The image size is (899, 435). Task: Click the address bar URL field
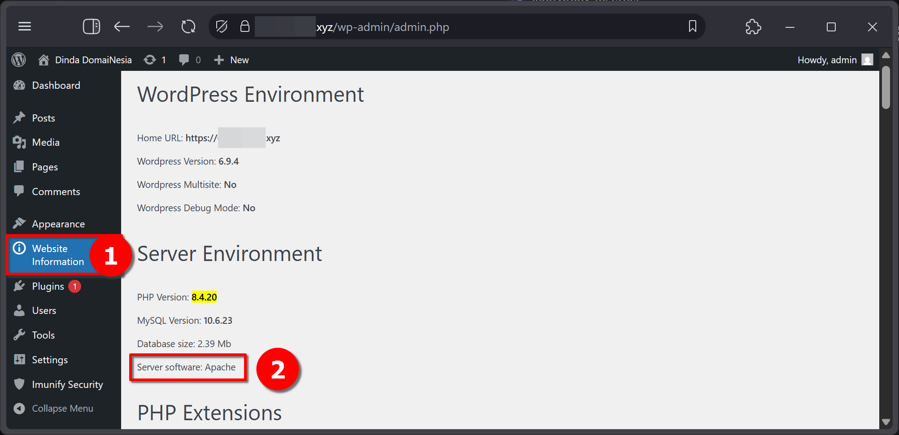coord(457,27)
